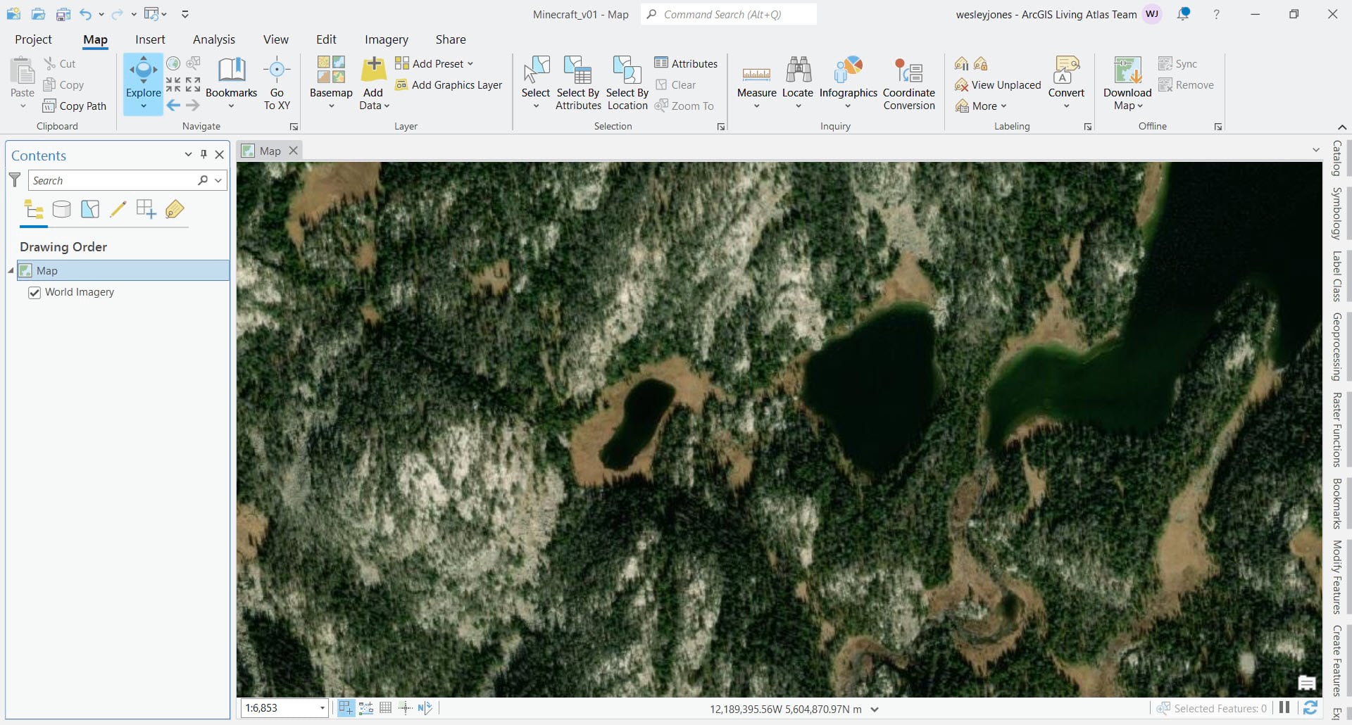Toggle the grid display button
This screenshot has width=1352, height=725.
(385, 708)
